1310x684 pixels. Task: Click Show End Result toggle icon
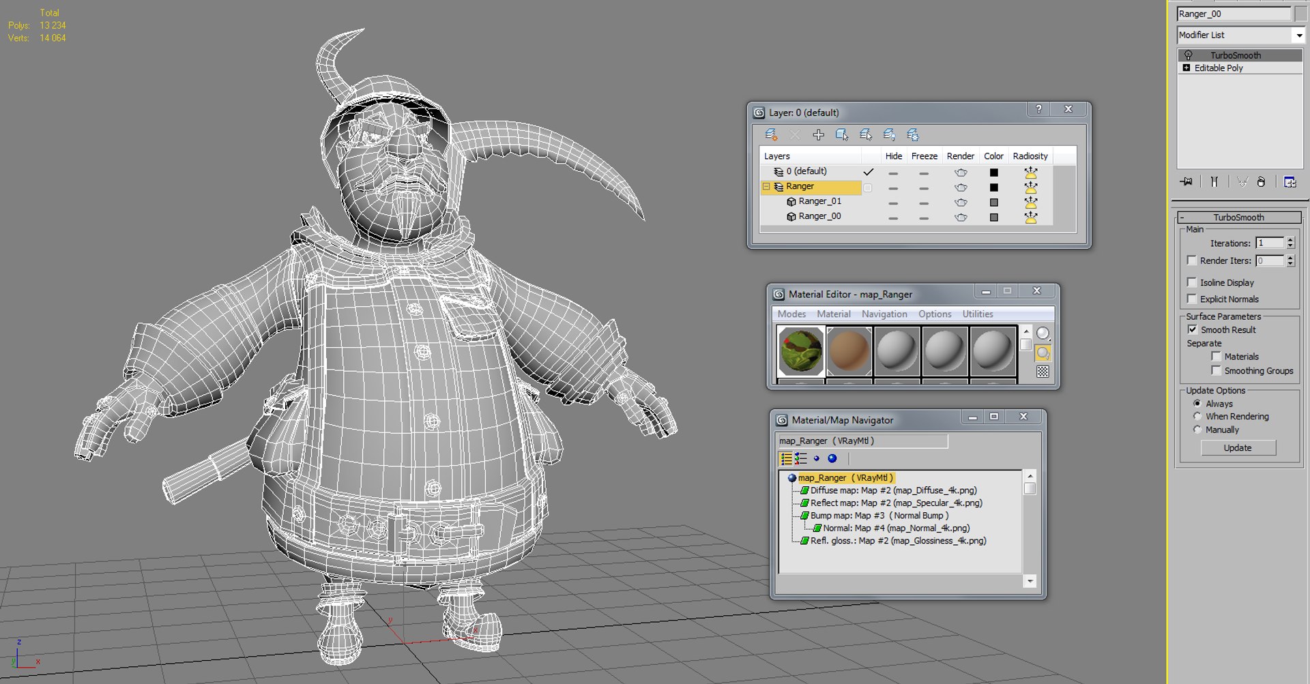tap(1214, 181)
